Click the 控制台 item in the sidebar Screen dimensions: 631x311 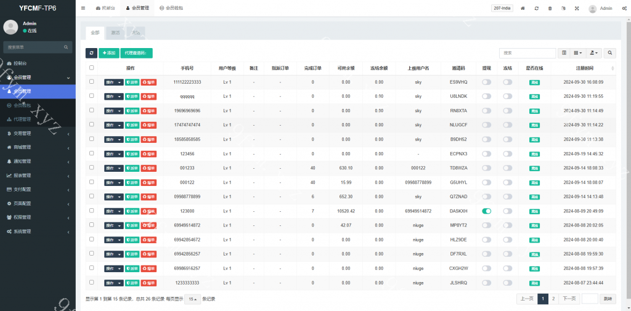pyautogui.click(x=38, y=63)
